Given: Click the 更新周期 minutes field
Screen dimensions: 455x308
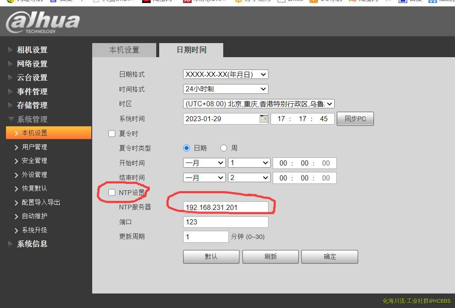Looking at the screenshot, I should tap(206, 237).
